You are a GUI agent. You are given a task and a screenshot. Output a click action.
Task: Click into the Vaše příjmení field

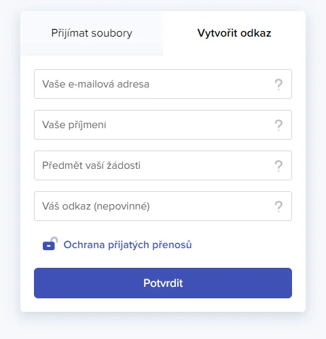[163, 125]
